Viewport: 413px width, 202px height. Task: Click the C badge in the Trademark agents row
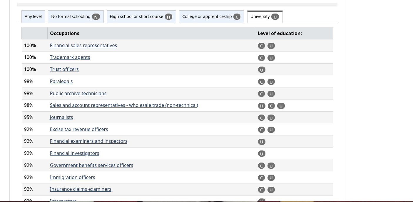coord(261,58)
